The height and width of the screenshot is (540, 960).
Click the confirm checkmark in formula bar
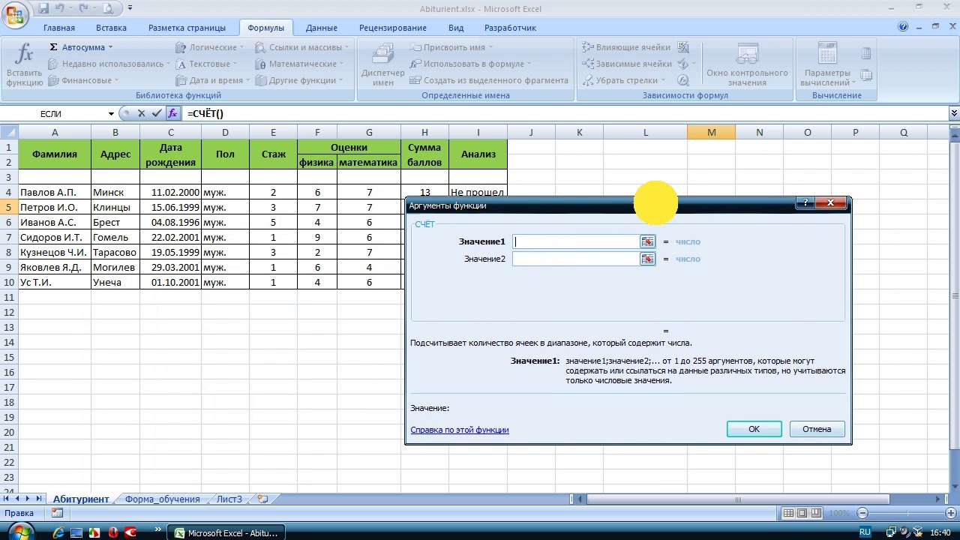click(x=156, y=113)
